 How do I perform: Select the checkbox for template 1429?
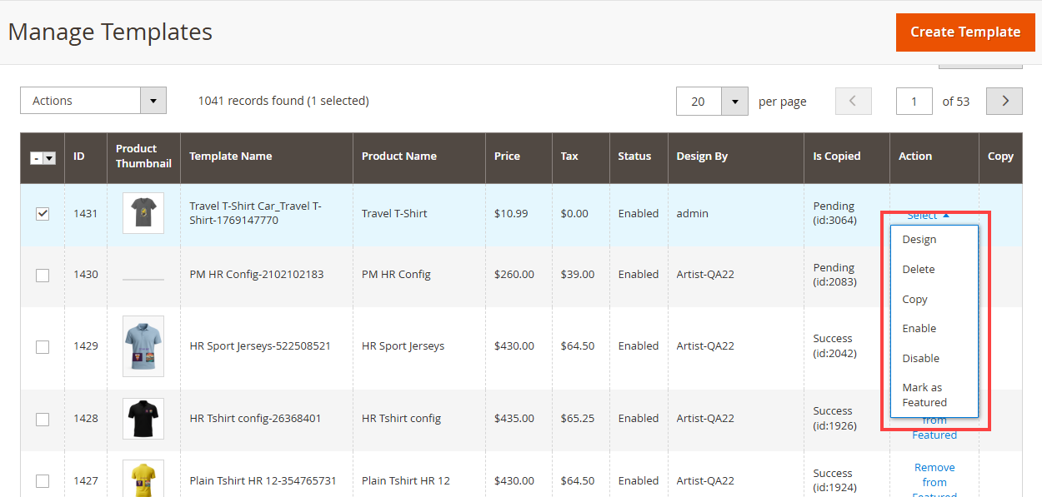point(43,346)
